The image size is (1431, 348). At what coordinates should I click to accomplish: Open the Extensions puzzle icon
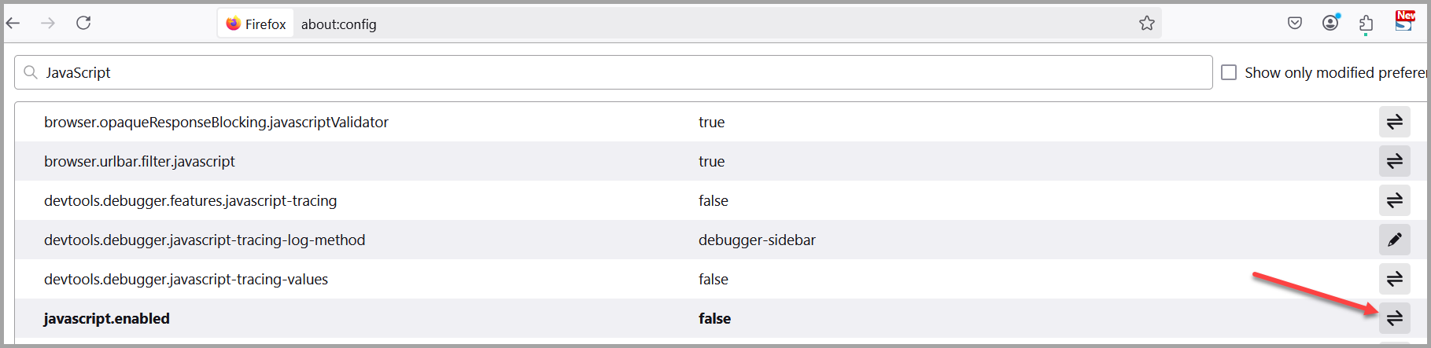(x=1366, y=24)
